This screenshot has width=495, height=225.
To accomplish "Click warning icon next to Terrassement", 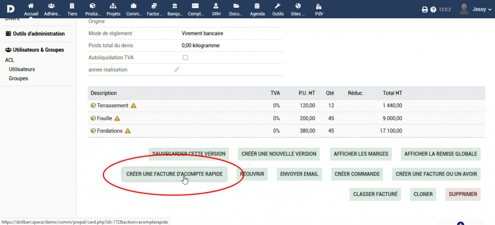I will point(134,106).
